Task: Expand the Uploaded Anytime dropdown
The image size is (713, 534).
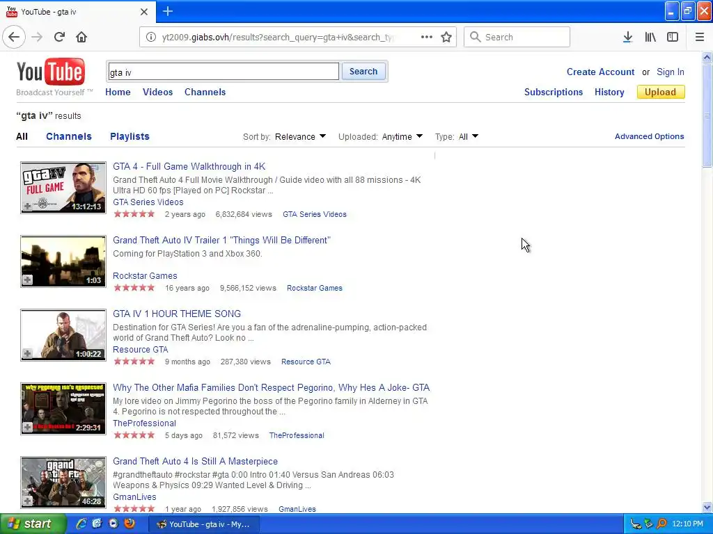Action: [402, 137]
